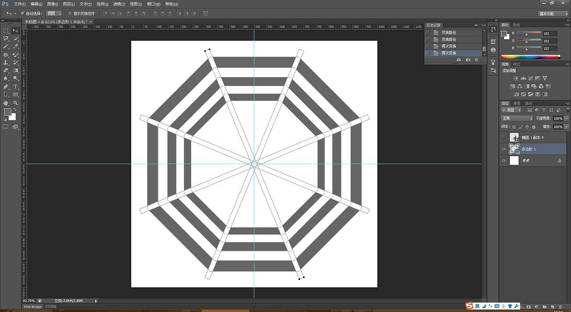Select the Spot Healing Brush tool

tap(6, 55)
